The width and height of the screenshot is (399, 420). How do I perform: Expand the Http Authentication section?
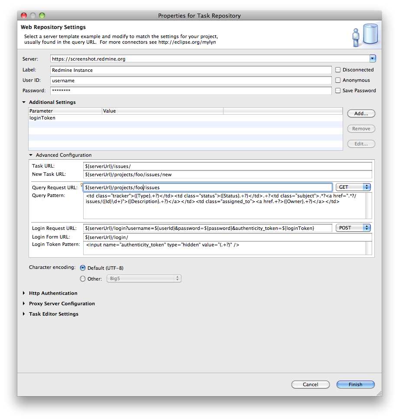(x=24, y=293)
